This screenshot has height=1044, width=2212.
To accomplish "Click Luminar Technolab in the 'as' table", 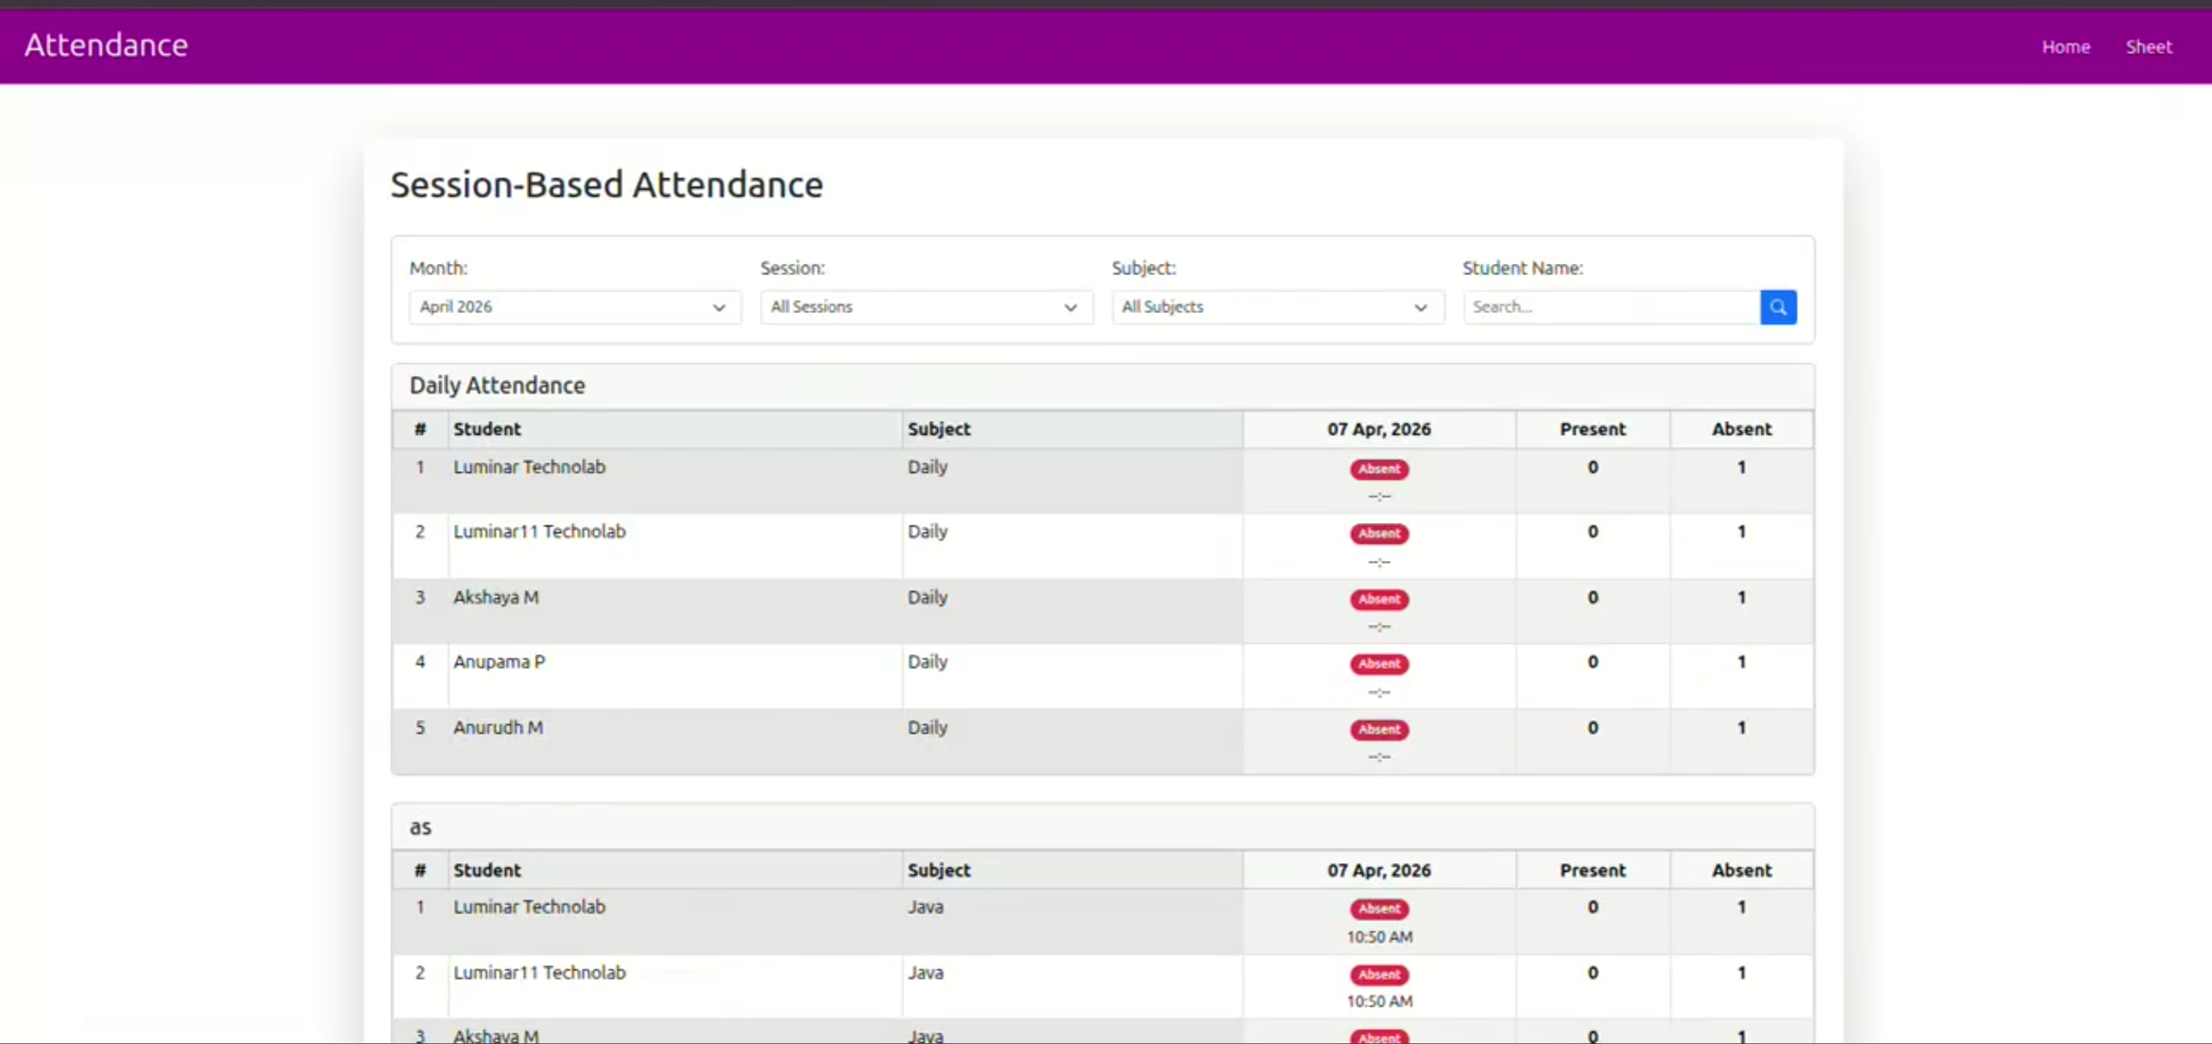I will pos(529,907).
